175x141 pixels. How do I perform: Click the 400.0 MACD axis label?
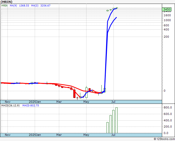click(168, 121)
